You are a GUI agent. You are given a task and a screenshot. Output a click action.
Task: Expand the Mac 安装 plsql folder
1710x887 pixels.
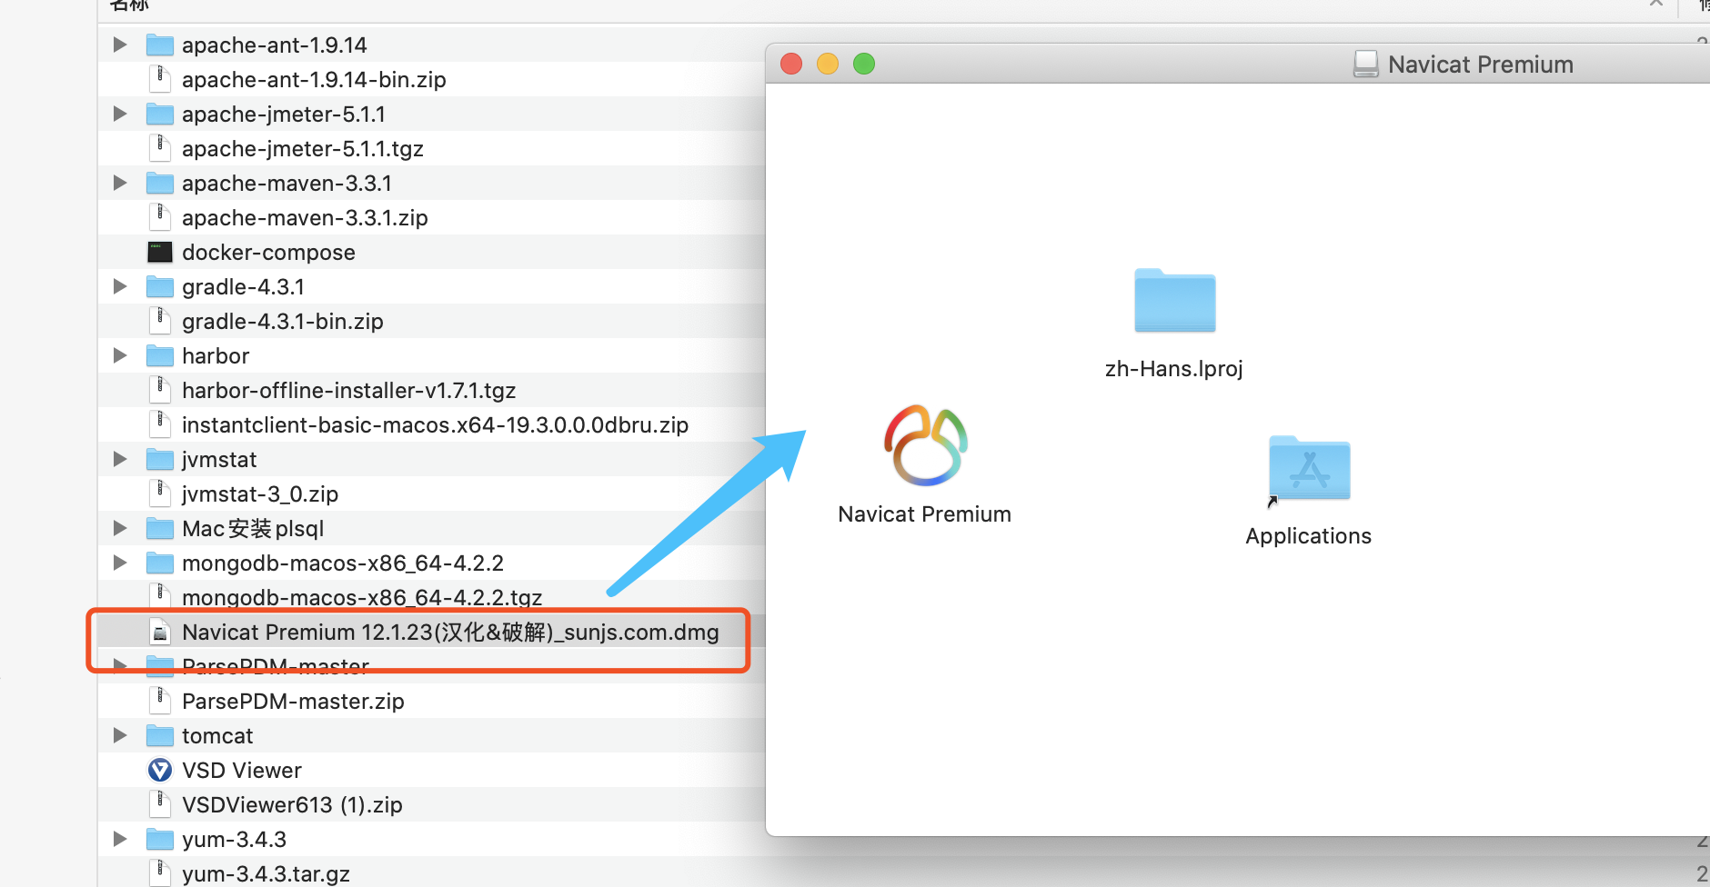click(118, 528)
